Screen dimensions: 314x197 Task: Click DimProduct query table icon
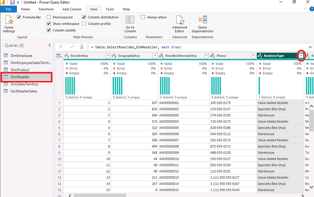coord(6,70)
